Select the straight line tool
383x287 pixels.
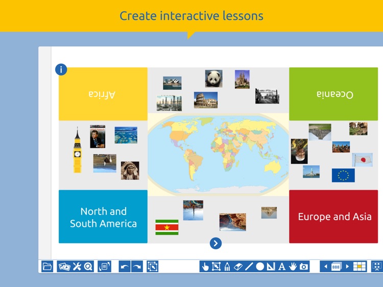point(249,267)
